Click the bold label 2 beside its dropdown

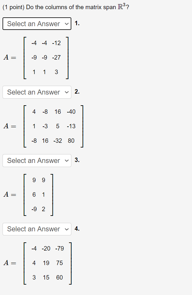[x=77, y=92]
